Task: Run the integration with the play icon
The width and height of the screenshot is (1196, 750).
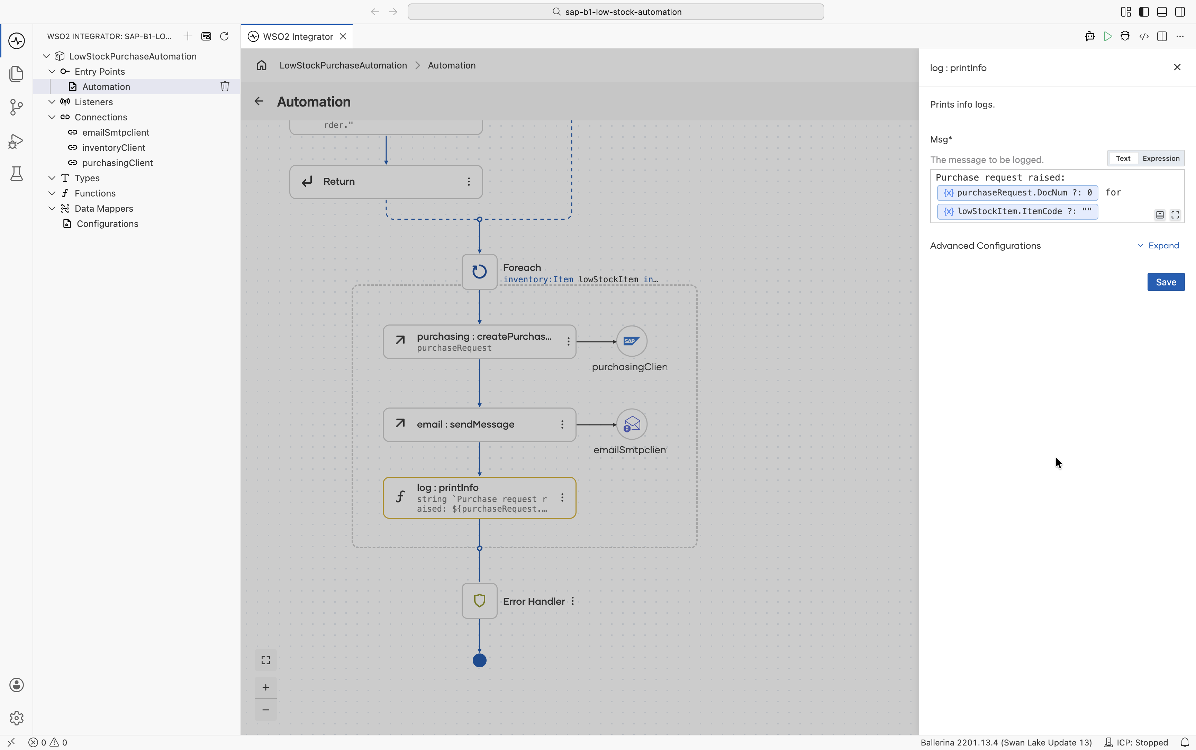Action: [x=1108, y=36]
